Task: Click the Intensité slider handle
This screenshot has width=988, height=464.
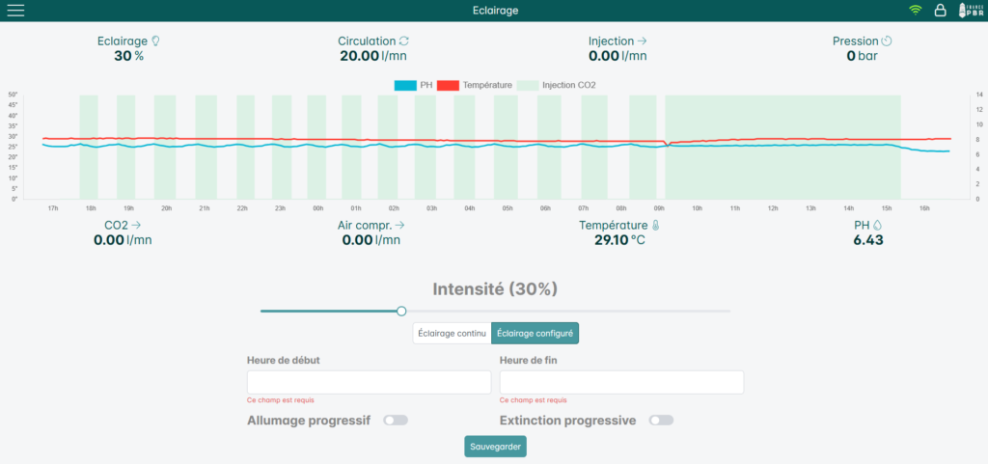Action: point(401,311)
